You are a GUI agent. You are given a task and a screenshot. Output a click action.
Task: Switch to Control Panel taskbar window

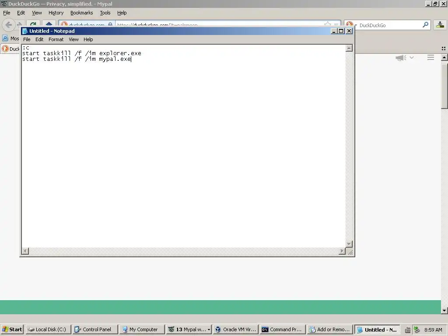95,329
